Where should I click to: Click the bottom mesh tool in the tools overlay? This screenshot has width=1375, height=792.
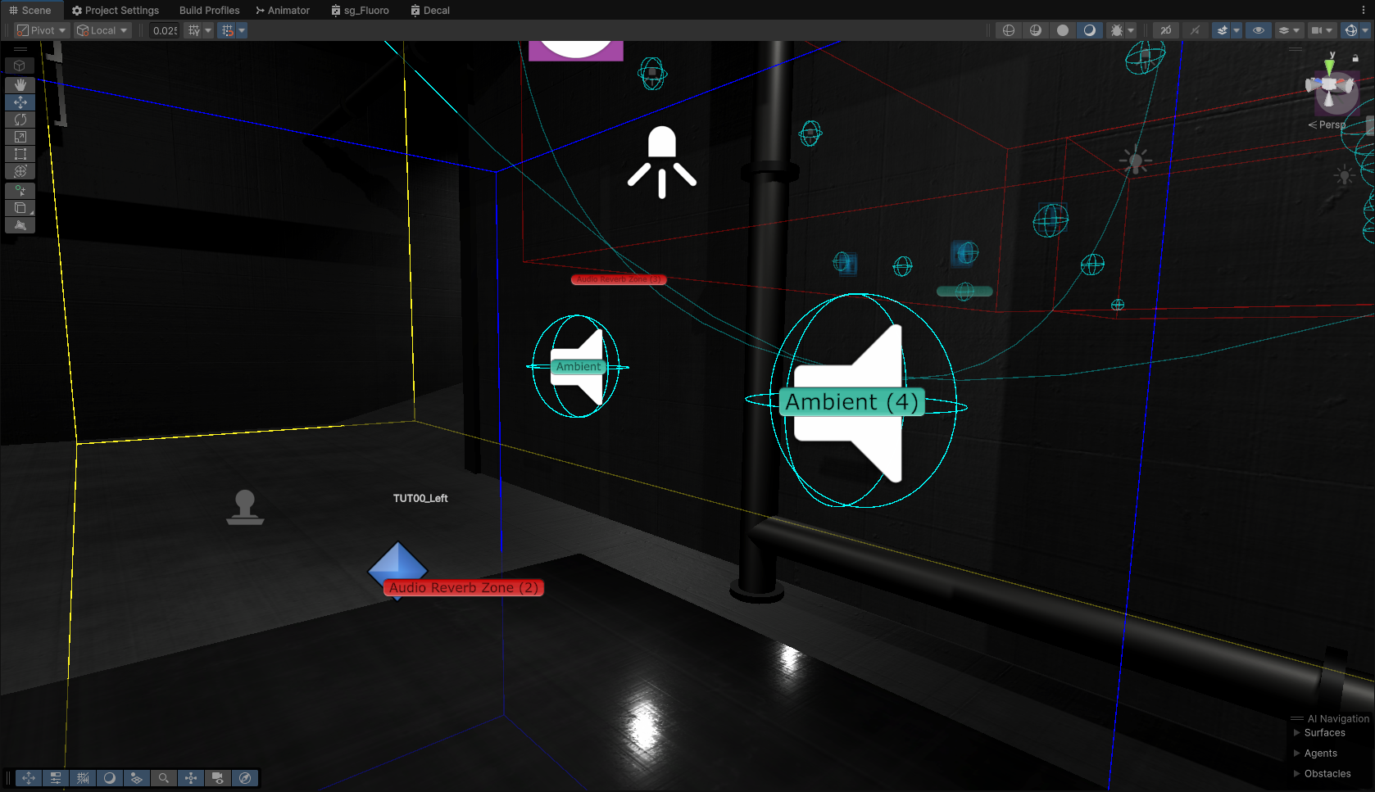20,225
